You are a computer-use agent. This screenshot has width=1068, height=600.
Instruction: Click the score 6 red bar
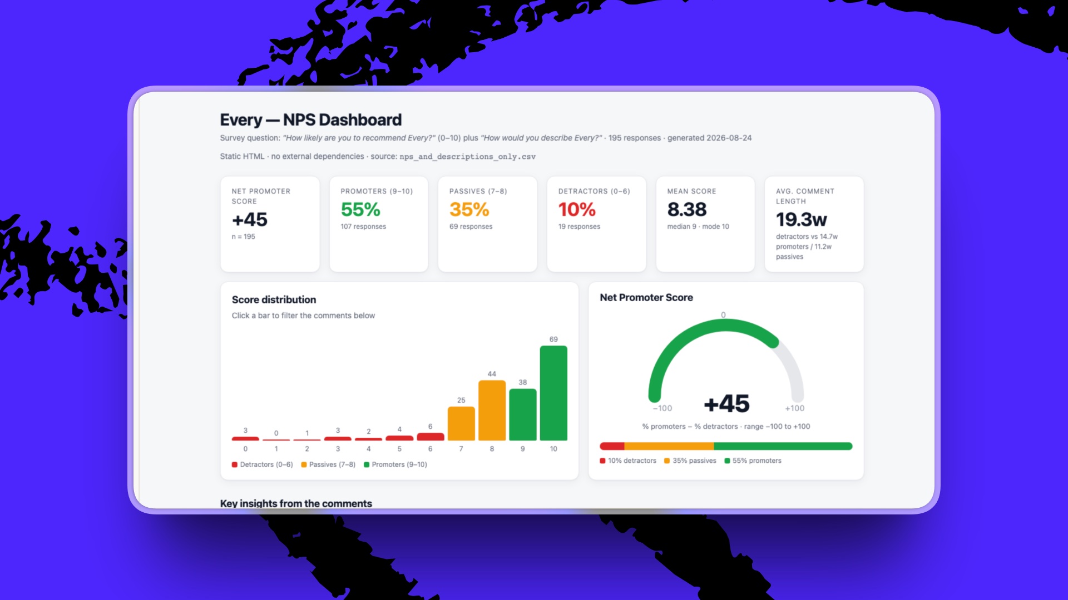pyautogui.click(x=431, y=437)
